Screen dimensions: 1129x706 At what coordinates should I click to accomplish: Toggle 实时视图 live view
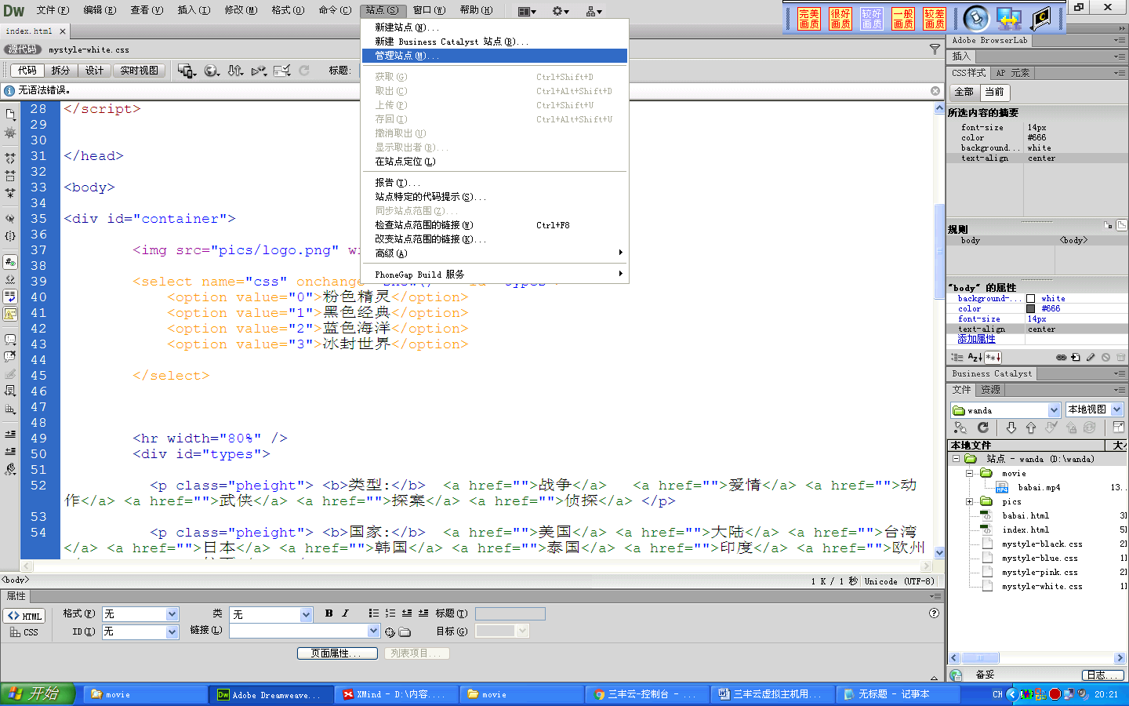coord(139,71)
